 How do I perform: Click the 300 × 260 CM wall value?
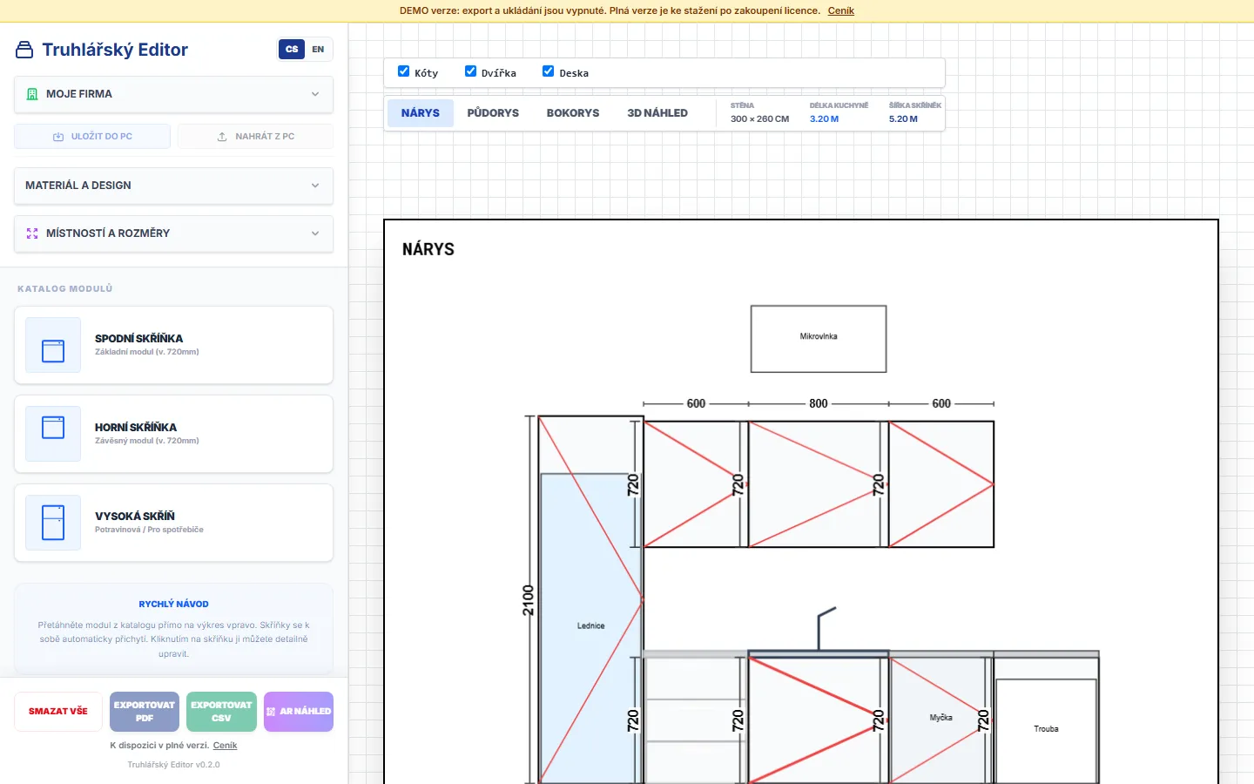click(759, 119)
